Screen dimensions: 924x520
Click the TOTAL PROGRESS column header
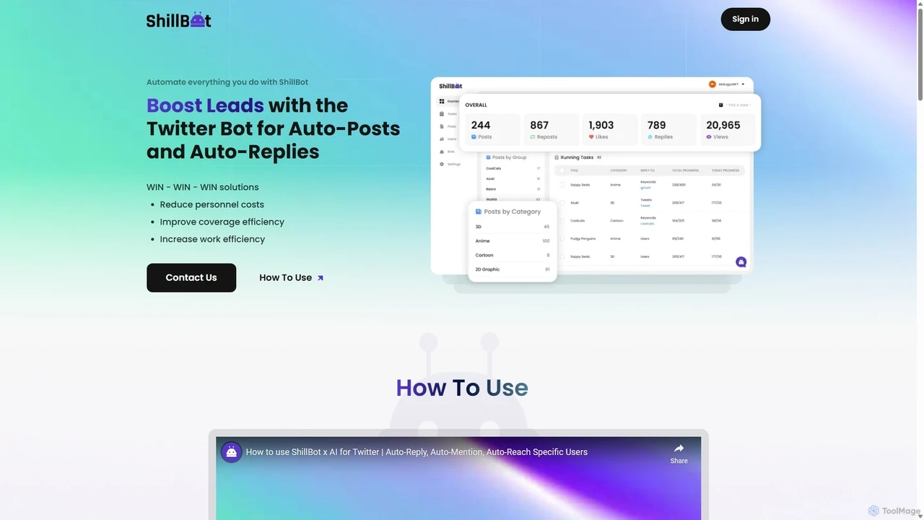[685, 170]
